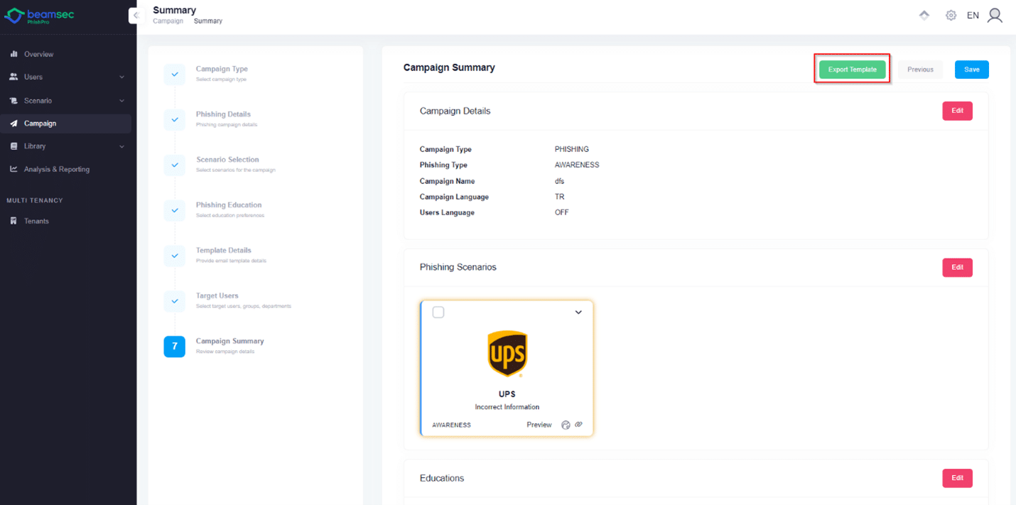
Task: Go to the Campaign Type step
Action: click(222, 69)
